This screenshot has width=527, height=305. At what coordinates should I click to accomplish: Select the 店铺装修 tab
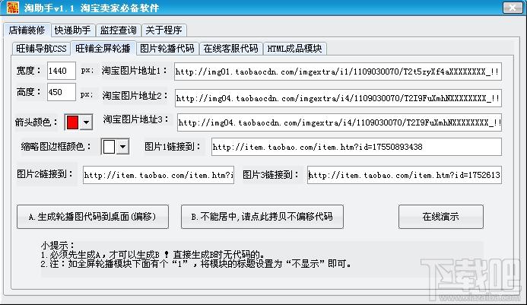click(27, 30)
